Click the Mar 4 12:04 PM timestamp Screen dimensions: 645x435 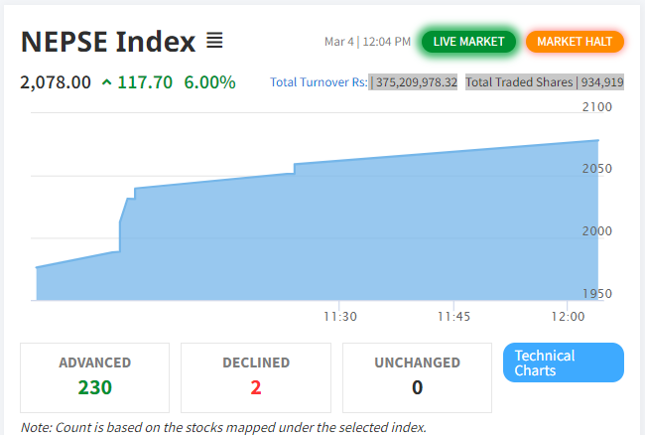click(367, 42)
